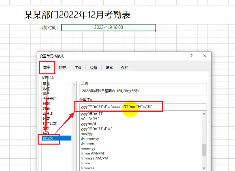This screenshot has width=235, height=171.
Task: Choose h:mm format in type list
Action: (85, 163)
